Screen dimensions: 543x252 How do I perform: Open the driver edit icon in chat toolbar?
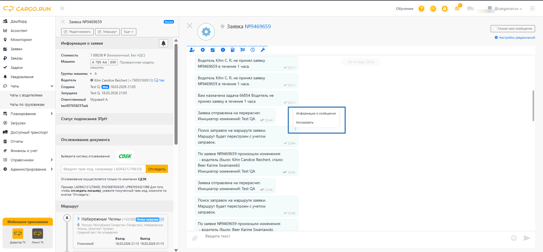(x=192, y=50)
